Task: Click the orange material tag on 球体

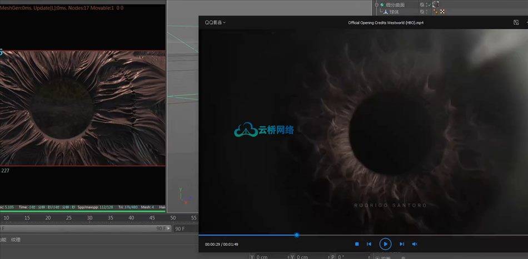Action: point(436,12)
